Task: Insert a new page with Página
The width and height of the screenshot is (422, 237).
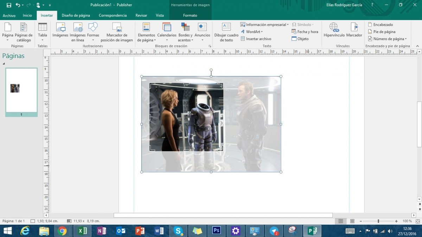Action: (7, 32)
